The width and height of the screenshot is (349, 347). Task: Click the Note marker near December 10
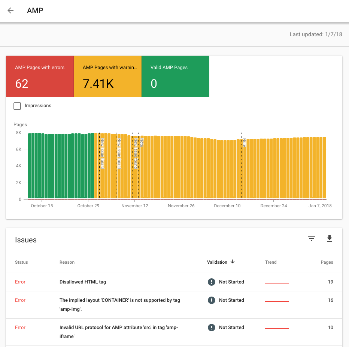244,143
